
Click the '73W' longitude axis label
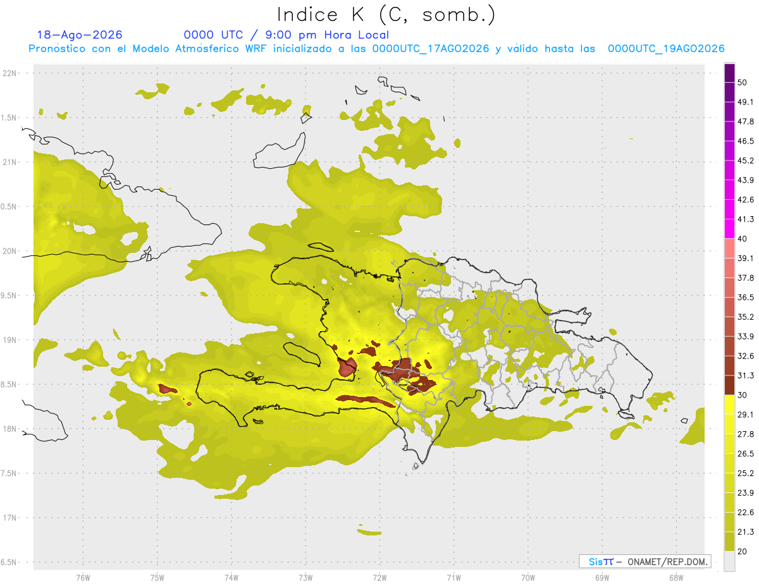tap(305, 577)
